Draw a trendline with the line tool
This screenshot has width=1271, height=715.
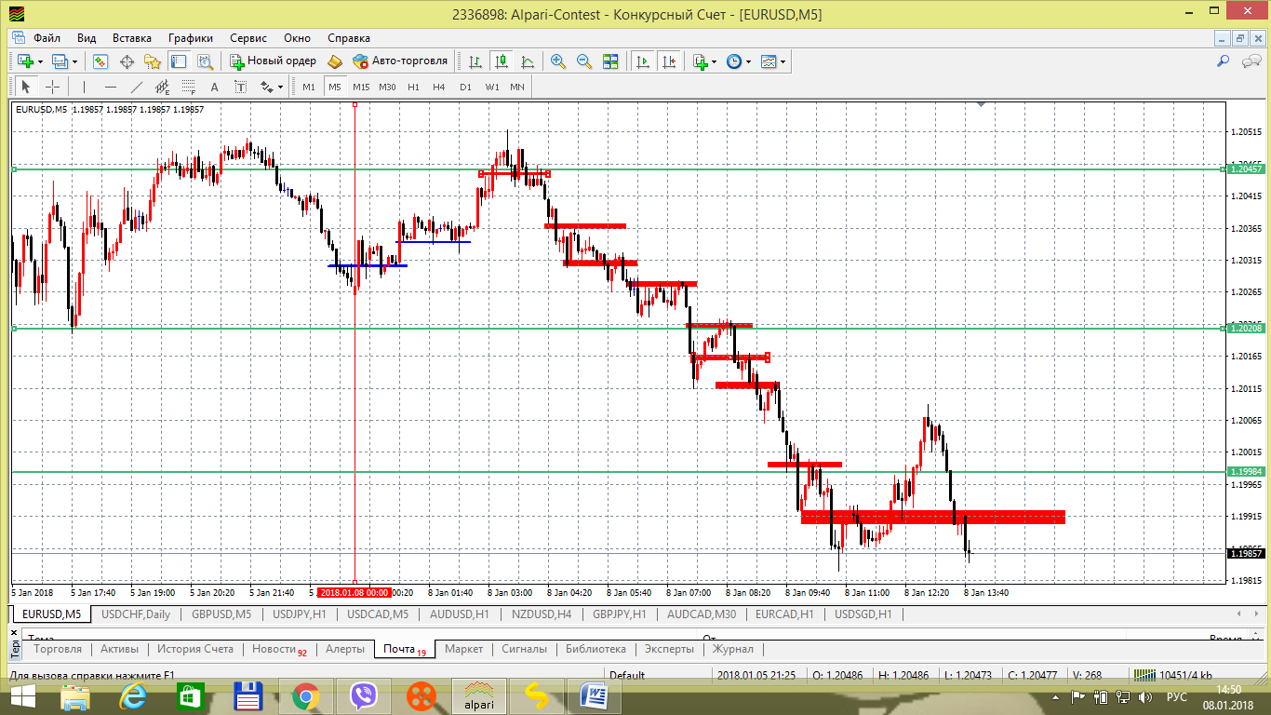point(137,87)
